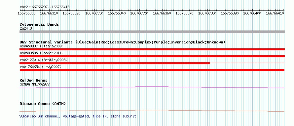Image resolution: width=294 pixels, height=126 pixels.
Task: Open SCN9A sodium channel OMIM description link
Action: tap(78, 116)
